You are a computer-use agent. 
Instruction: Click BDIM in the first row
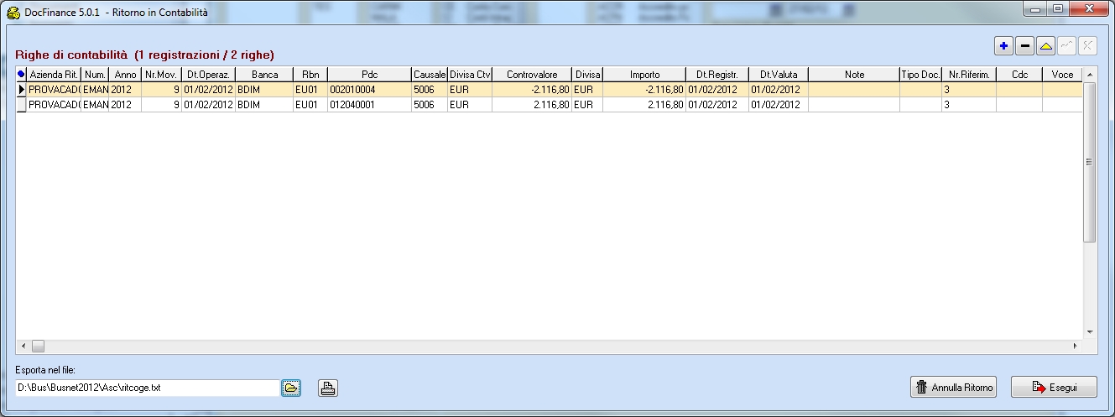(x=264, y=89)
